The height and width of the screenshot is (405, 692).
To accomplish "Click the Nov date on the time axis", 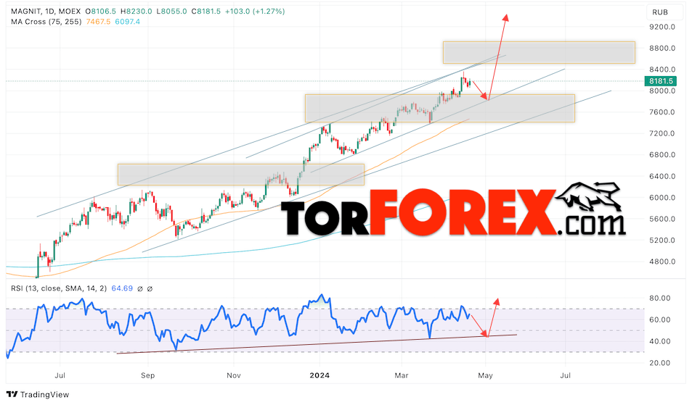I will pos(234,375).
